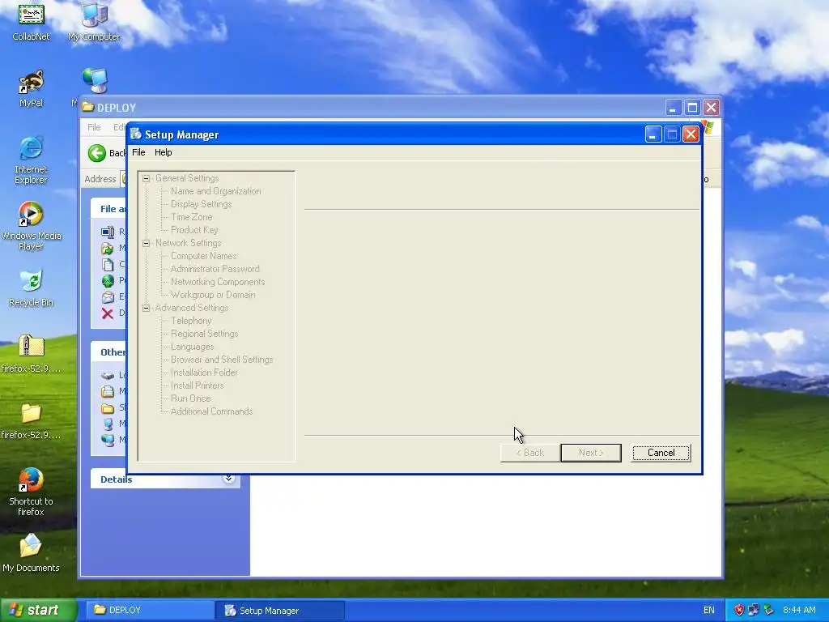829x622 pixels.
Task: Open the Help menu in Setup Manager
Action: pos(164,152)
